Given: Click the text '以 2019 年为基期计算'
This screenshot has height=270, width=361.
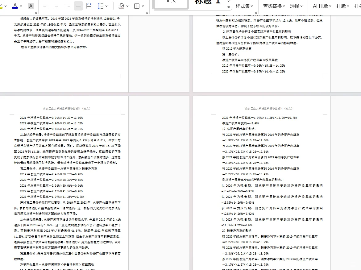Looking at the screenshot, I should point(237,48).
